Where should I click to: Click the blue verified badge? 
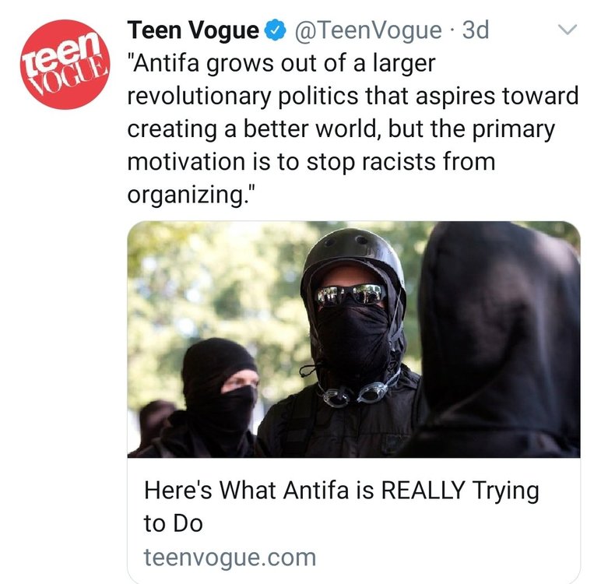[276, 30]
